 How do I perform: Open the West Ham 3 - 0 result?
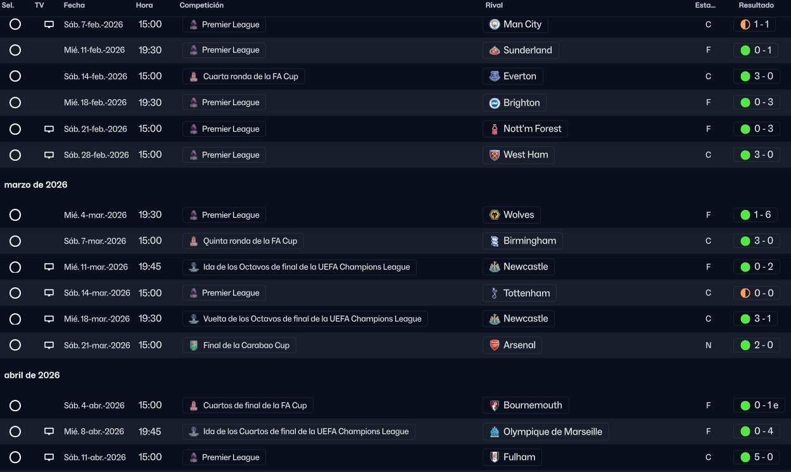755,155
